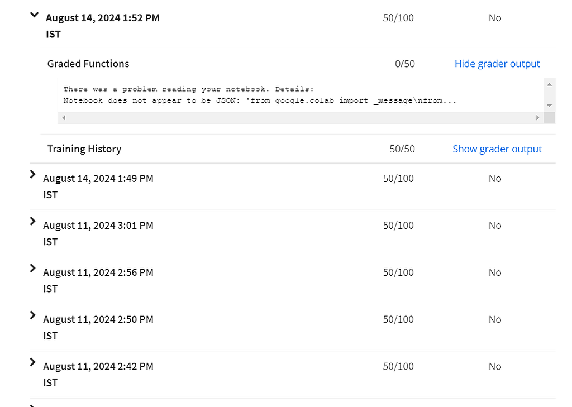The width and height of the screenshot is (572, 407).
Task: Click inside the grader error message box
Action: pos(260,95)
